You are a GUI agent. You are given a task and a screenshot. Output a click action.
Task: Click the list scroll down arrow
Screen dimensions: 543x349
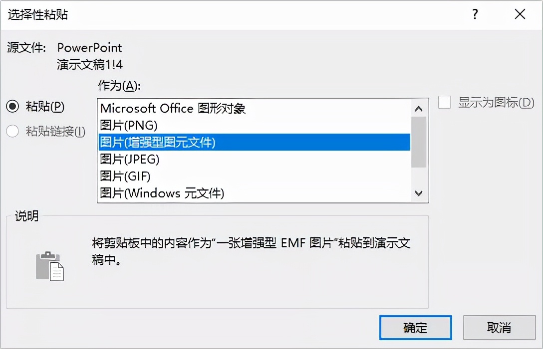(419, 193)
